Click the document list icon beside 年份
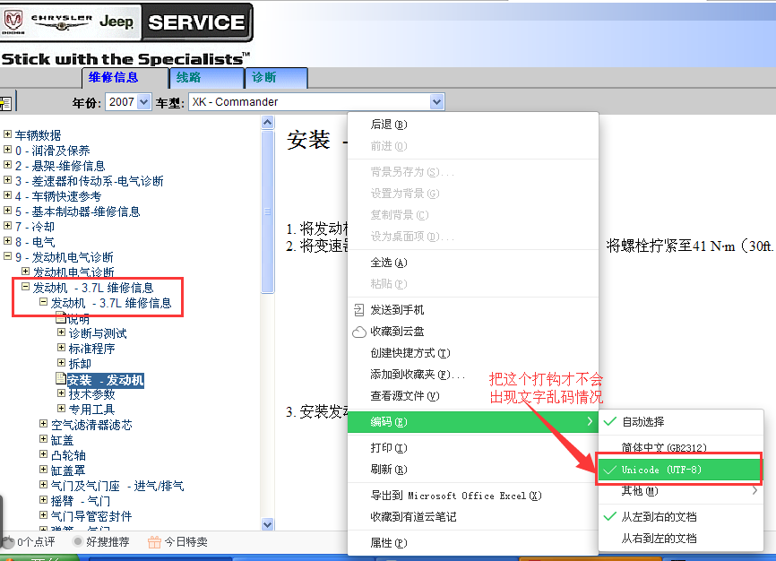Screen dimensions: 776x561 point(6,103)
